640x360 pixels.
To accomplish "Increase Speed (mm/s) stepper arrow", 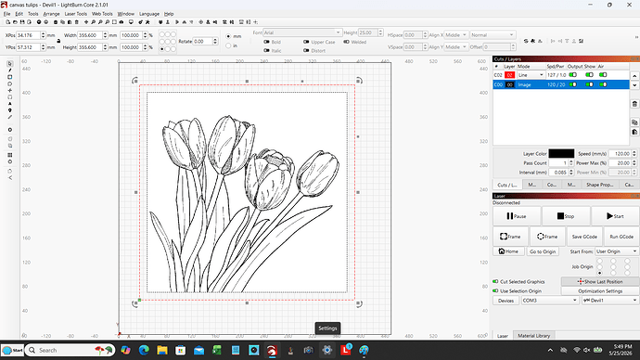I will (634, 152).
